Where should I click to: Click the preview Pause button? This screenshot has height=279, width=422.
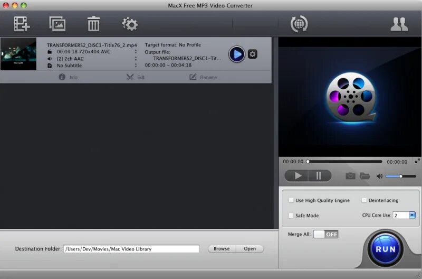[320, 176]
